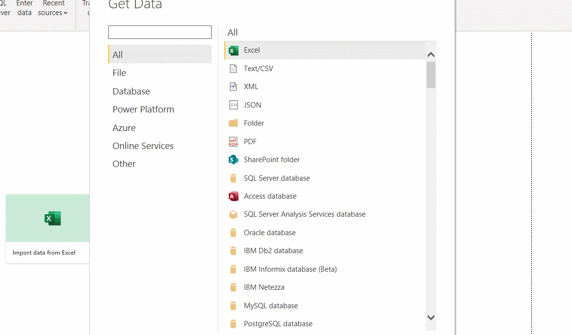Click the IBM Netezza cylinder icon
Viewport: 572px width, 335px height.
pyautogui.click(x=233, y=287)
